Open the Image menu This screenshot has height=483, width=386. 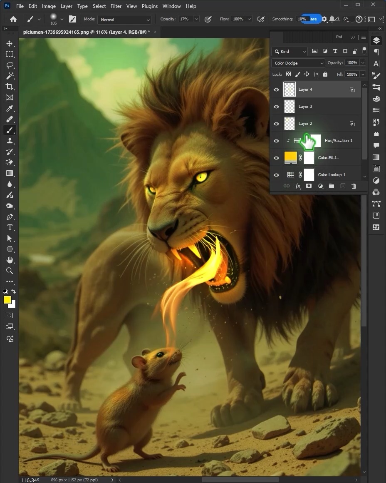pos(49,6)
